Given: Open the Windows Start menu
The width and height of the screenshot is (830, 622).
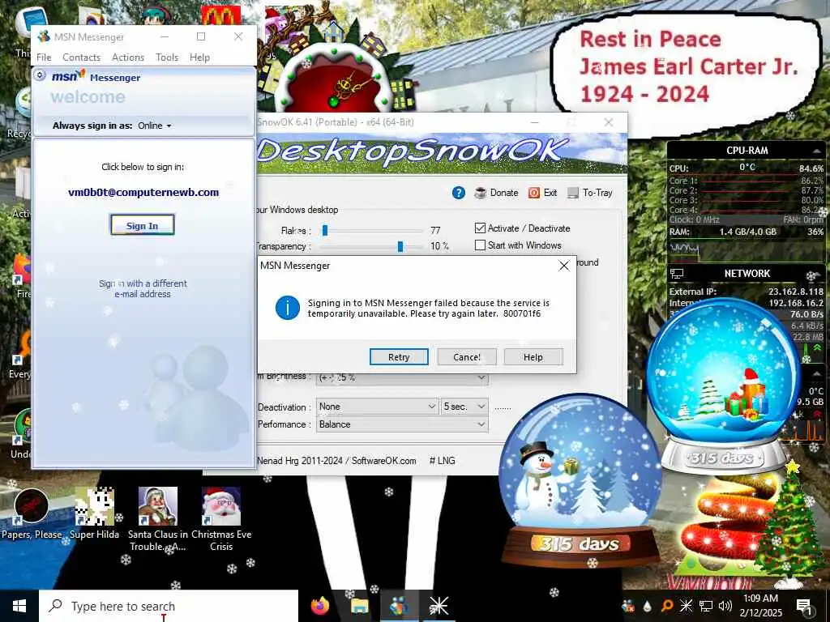Looking at the screenshot, I should [19, 606].
